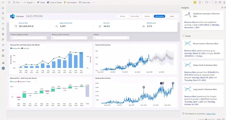Open Territory, State Or Province dropdown
Image resolution: width=226 pixels, height=120 pixels.
(x=69, y=38)
